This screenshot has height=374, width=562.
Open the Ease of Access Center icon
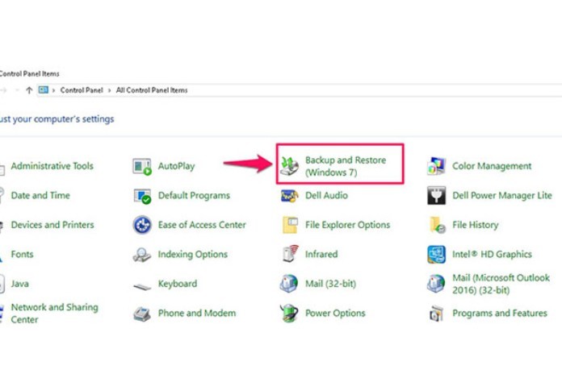(x=142, y=225)
